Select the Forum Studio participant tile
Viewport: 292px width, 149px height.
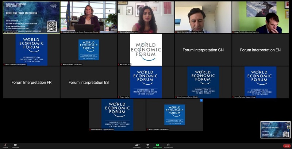[146, 82]
